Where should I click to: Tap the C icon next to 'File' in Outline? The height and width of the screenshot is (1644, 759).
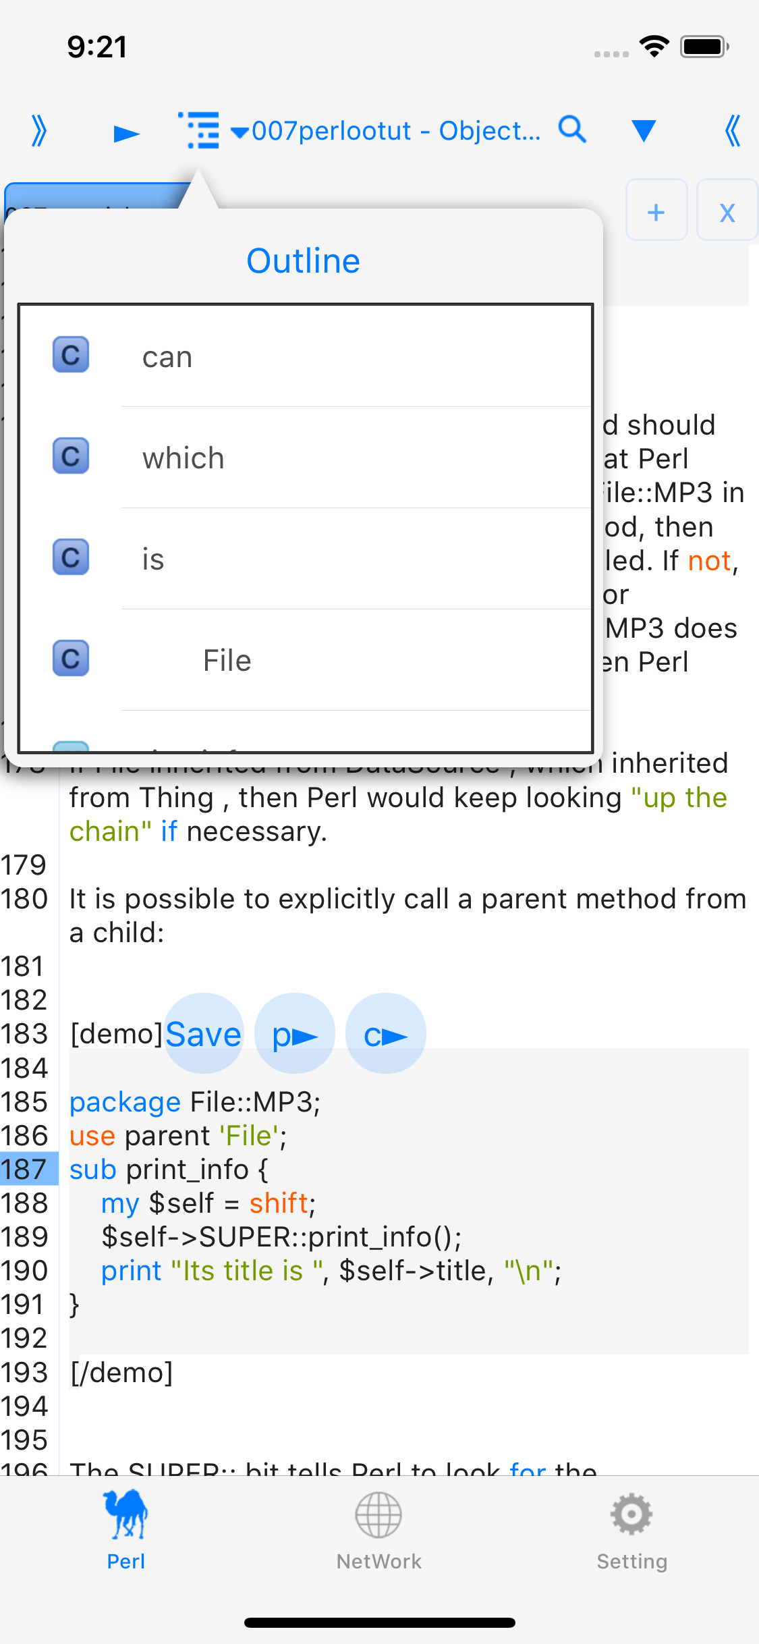point(69,659)
